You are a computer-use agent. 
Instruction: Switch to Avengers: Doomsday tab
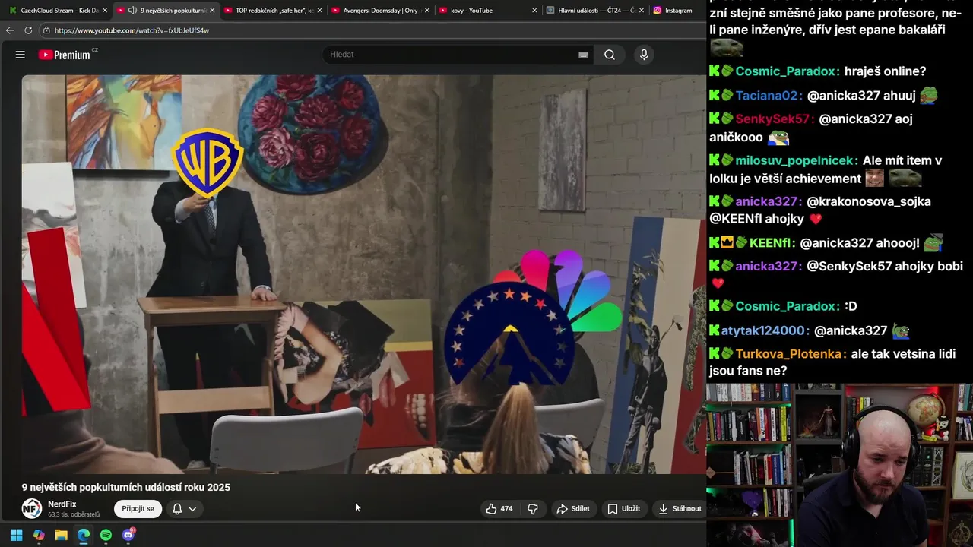(x=382, y=11)
